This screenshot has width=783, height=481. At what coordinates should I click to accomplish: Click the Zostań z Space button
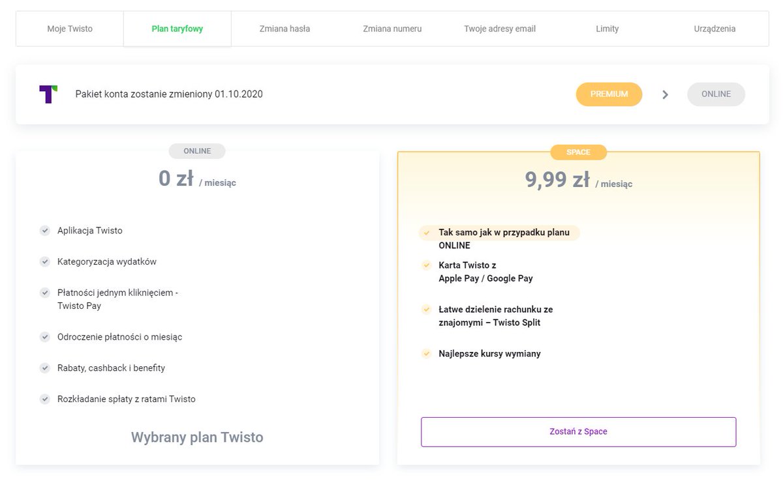pos(578,431)
